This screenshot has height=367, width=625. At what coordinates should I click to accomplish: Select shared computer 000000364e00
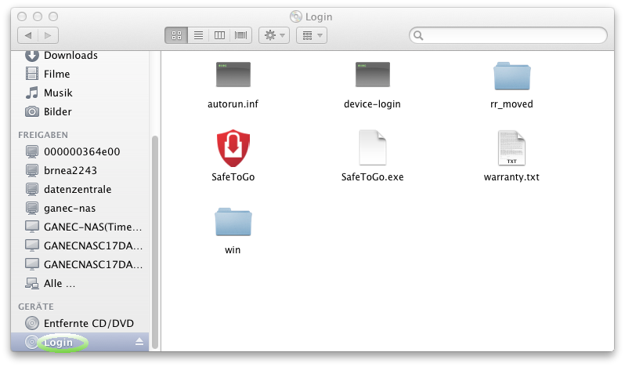[x=80, y=151]
